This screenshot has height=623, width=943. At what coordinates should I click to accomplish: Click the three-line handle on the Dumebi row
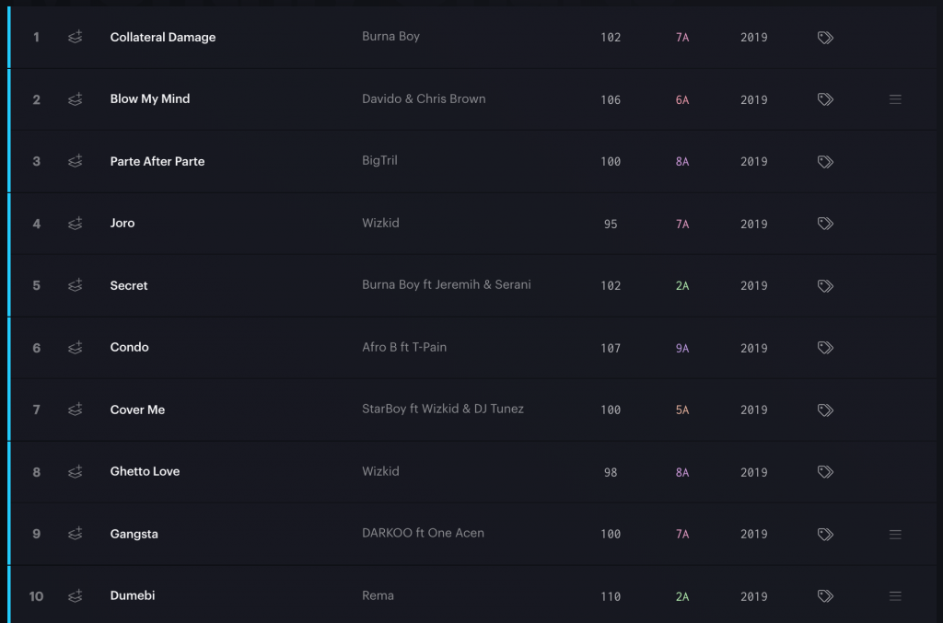point(895,596)
